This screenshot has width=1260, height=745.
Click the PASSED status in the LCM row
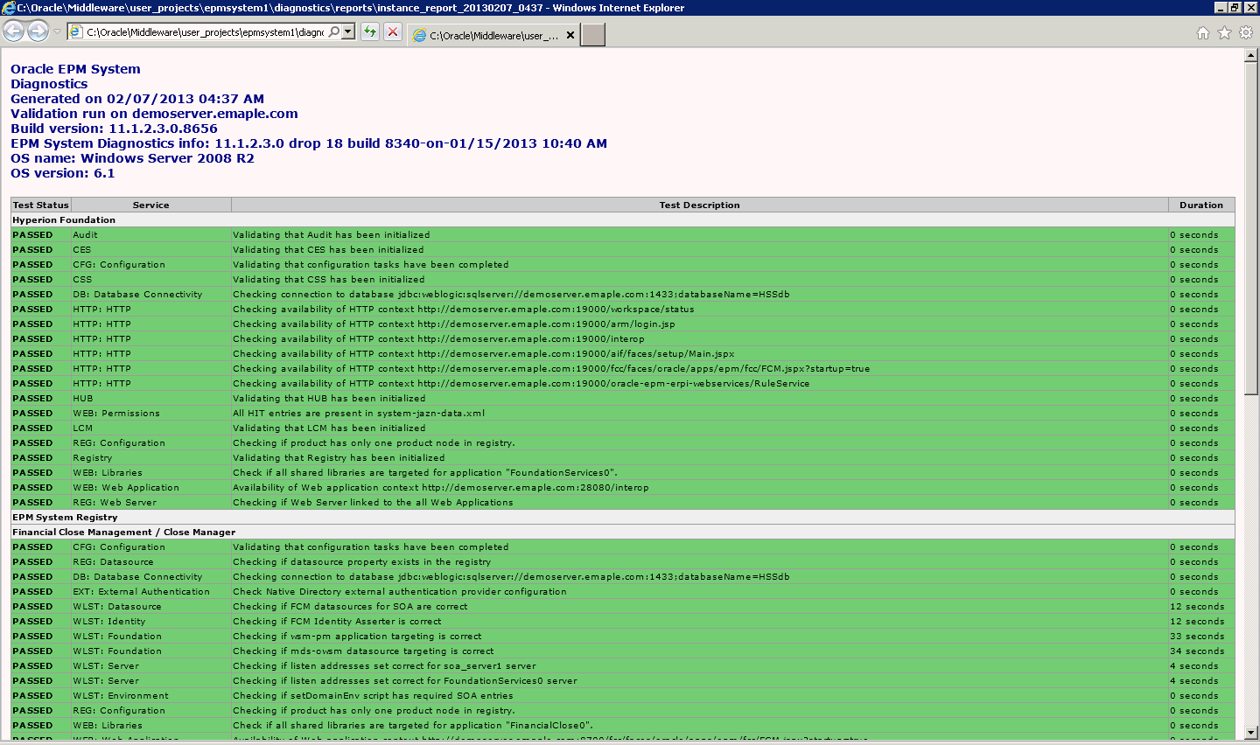32,428
